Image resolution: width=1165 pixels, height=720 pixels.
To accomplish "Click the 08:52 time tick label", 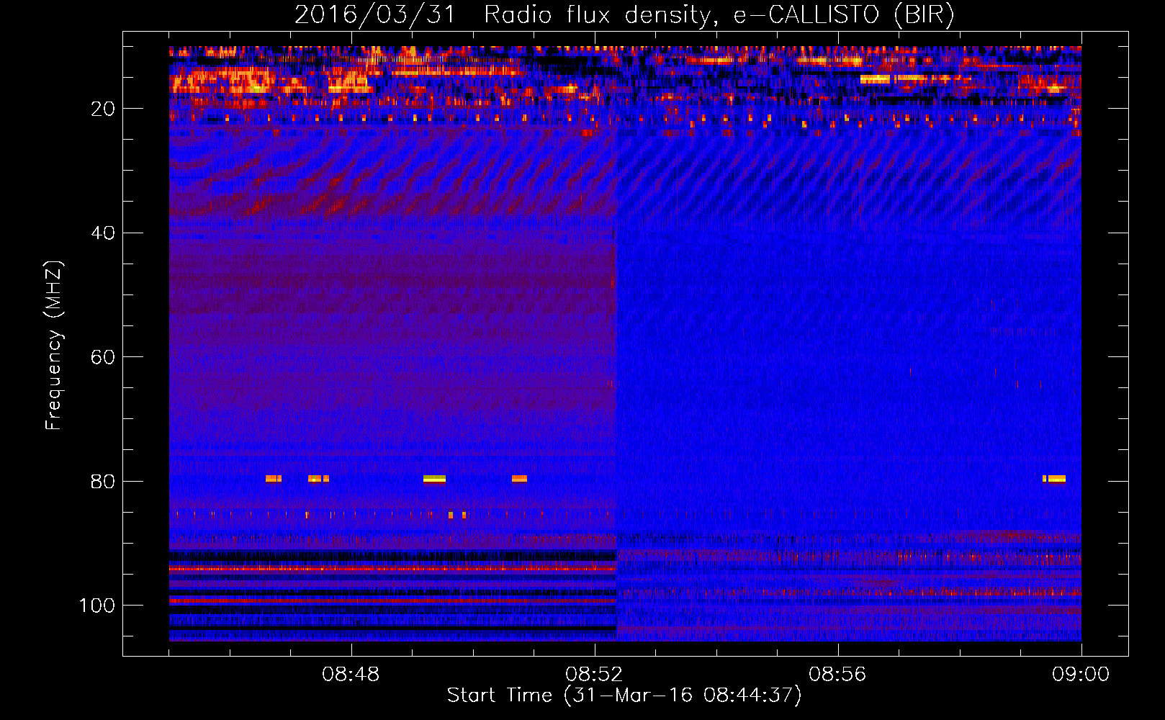I will (x=594, y=675).
